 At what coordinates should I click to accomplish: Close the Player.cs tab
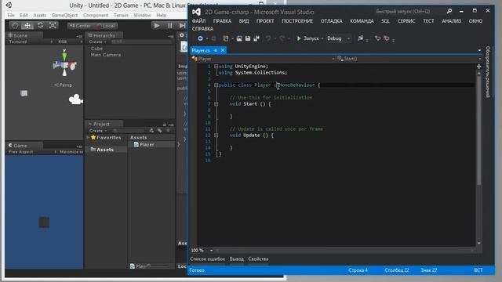[x=223, y=50]
